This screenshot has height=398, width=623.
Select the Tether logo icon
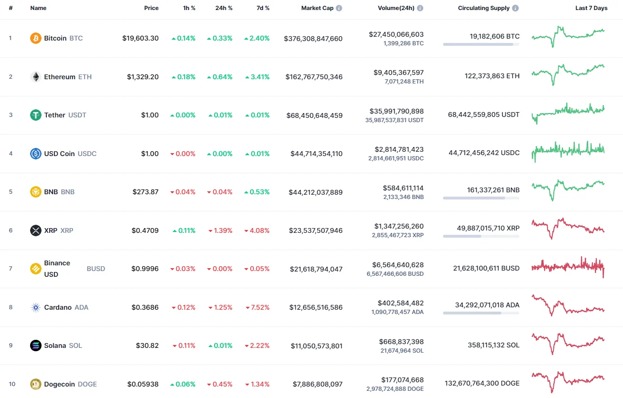coord(35,115)
